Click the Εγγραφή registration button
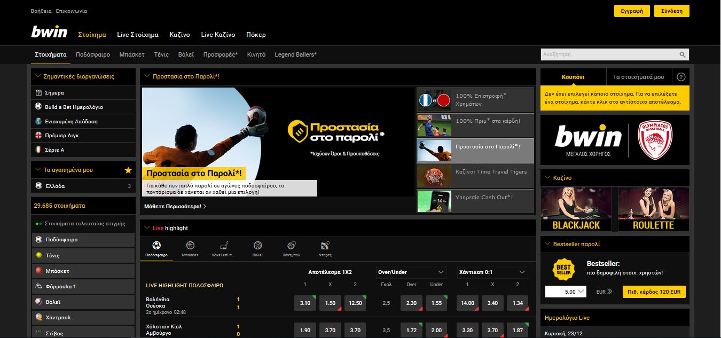 click(631, 10)
